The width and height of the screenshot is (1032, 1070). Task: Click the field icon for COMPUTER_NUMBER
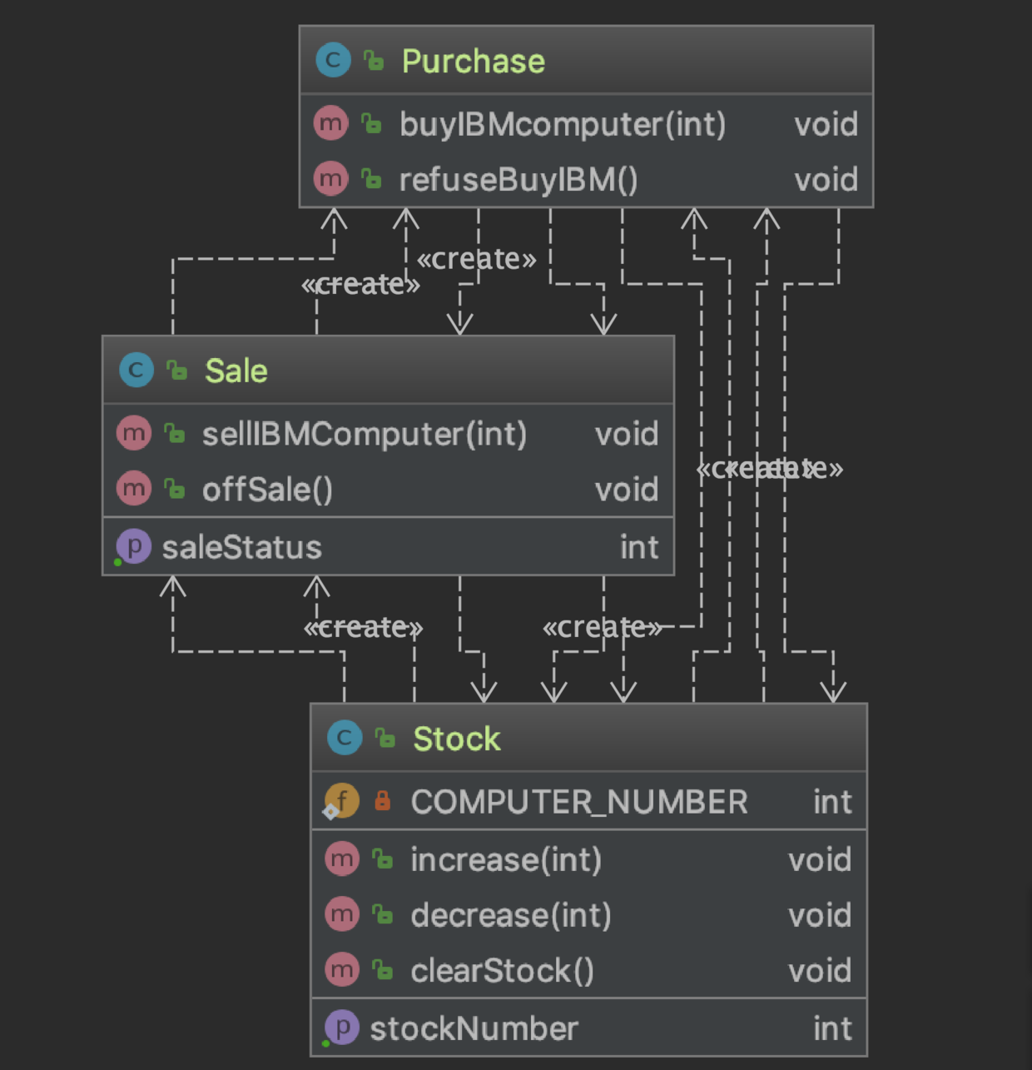341,801
